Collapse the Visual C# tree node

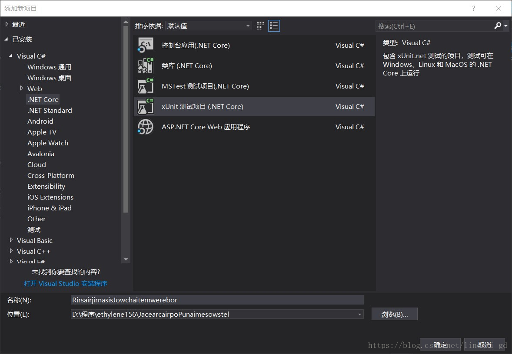(11, 56)
